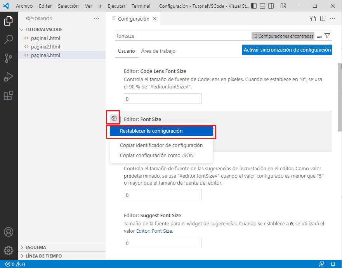This screenshot has width=342, height=268.
Task: Switch to the Usuario settings tab
Action: tap(126, 51)
